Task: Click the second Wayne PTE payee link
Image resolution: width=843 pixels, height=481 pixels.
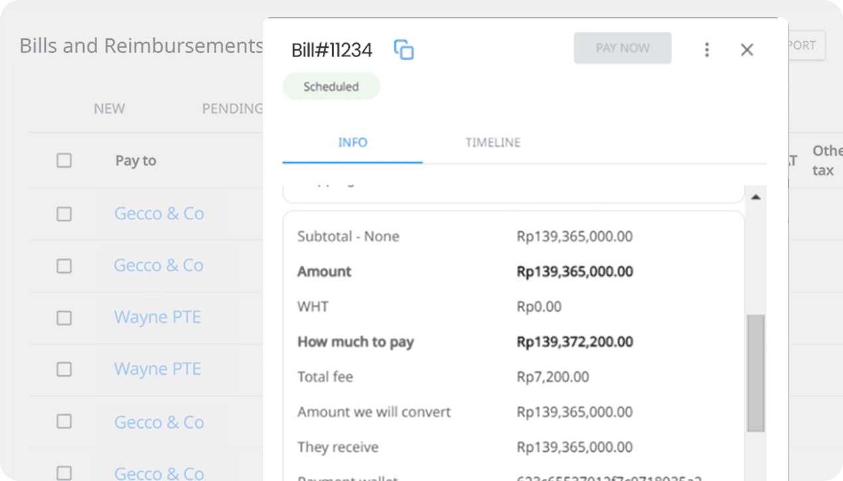Action: [x=157, y=369]
